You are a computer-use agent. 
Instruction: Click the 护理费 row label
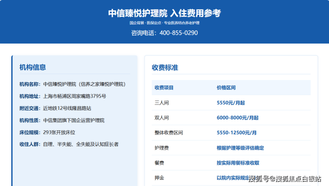[x=161, y=148]
